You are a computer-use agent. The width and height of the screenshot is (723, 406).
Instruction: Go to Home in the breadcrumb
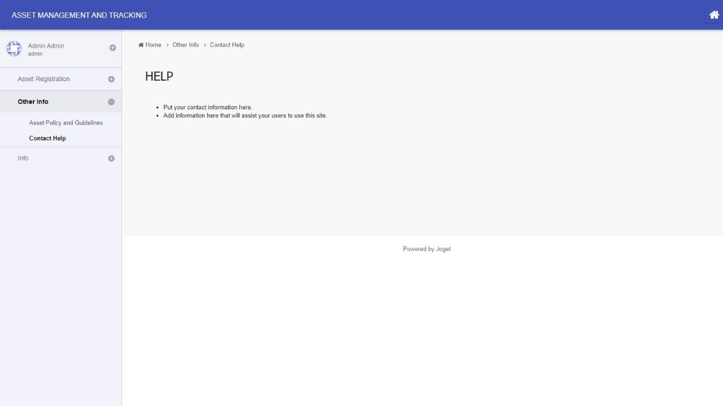point(153,45)
